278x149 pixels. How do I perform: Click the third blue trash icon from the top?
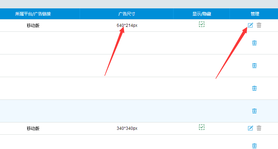pyautogui.click(x=254, y=88)
